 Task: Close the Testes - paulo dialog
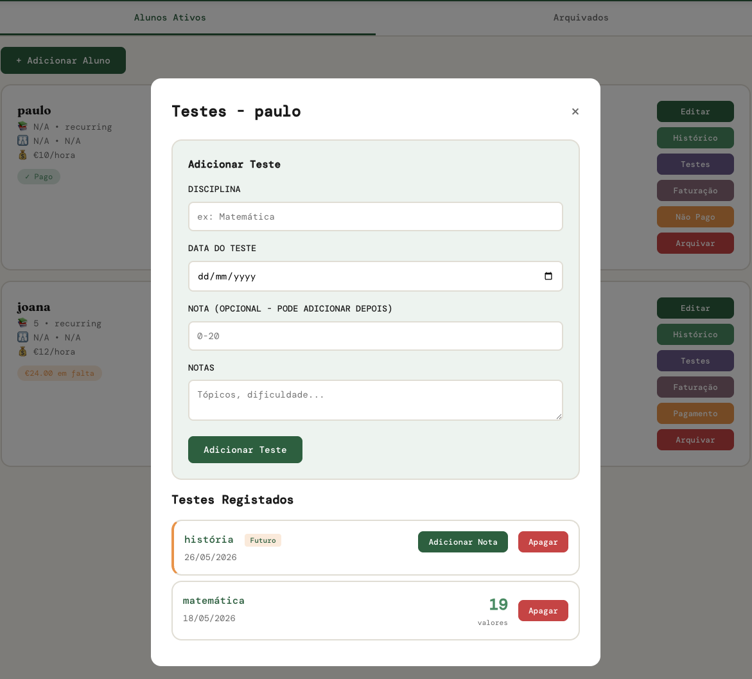575,111
